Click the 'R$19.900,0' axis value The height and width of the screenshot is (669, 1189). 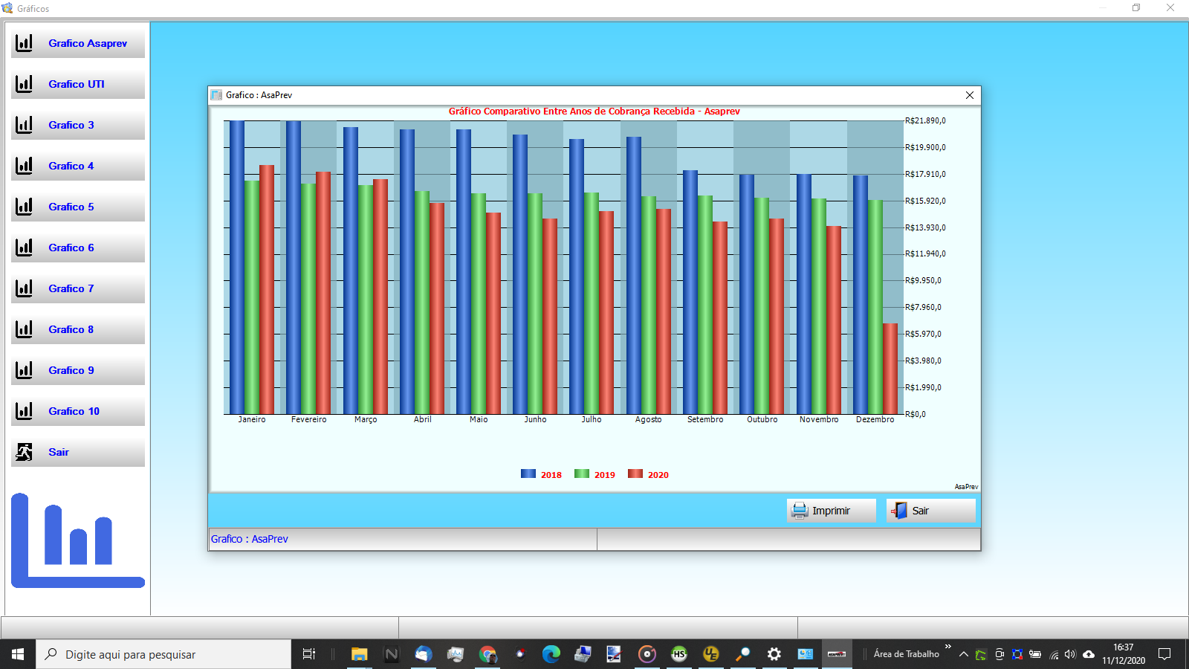tap(925, 147)
